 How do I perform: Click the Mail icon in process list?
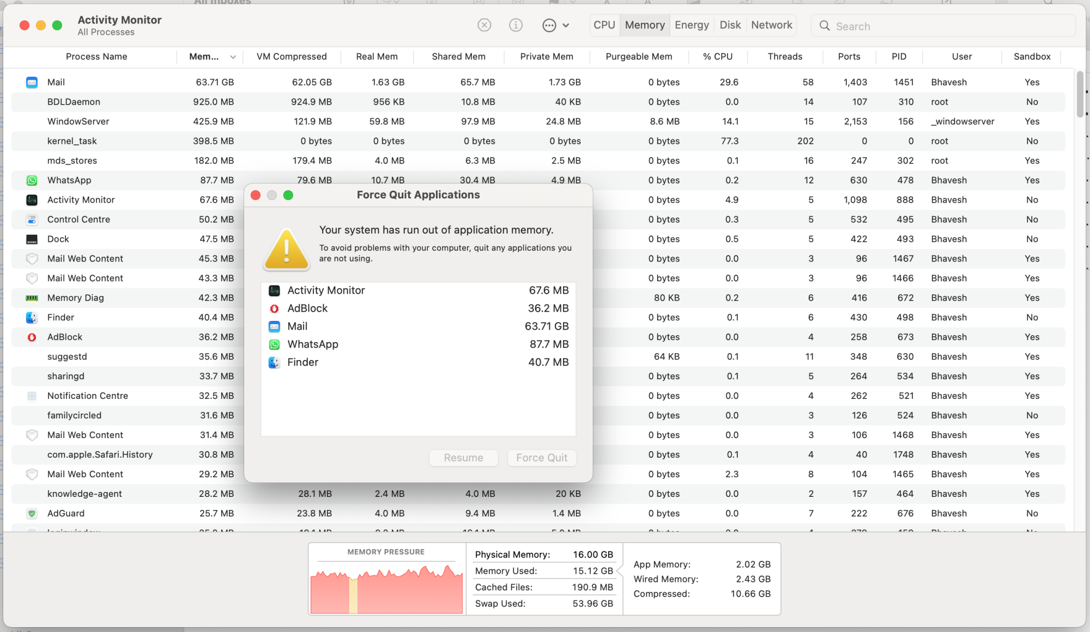click(32, 82)
